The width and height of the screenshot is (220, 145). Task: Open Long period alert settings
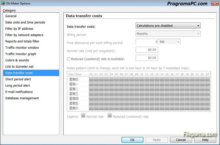coord(31,85)
